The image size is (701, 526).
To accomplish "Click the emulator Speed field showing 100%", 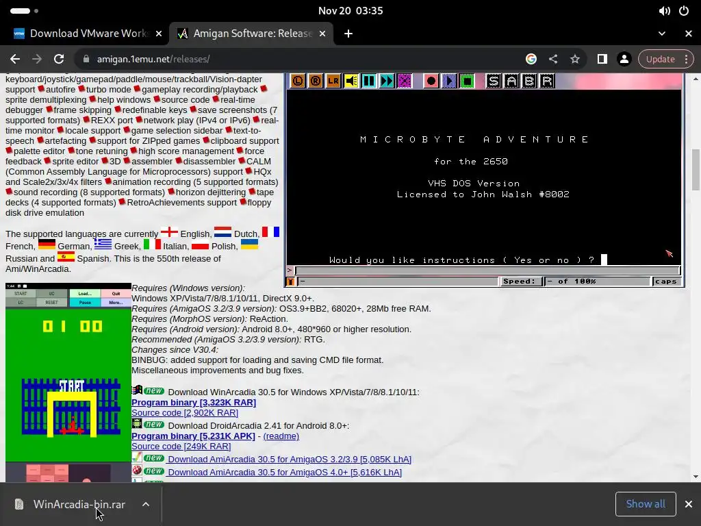I will (597, 281).
